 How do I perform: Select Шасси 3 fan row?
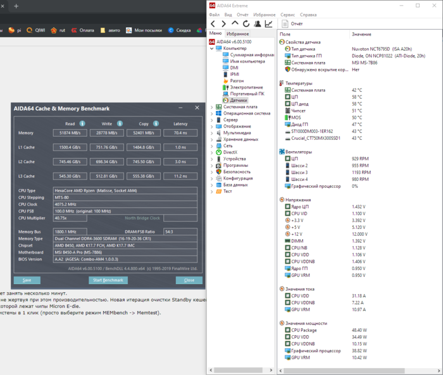327,172
